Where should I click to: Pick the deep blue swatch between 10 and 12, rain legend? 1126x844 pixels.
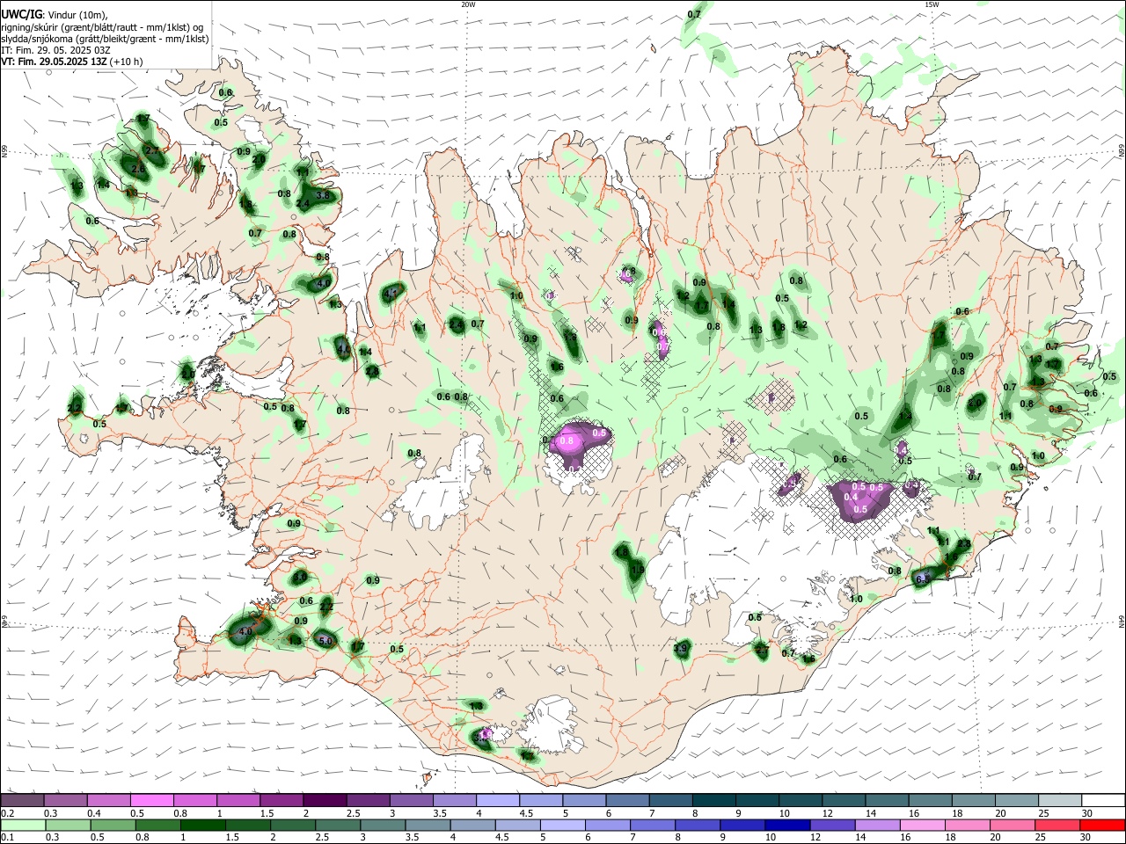787,825
